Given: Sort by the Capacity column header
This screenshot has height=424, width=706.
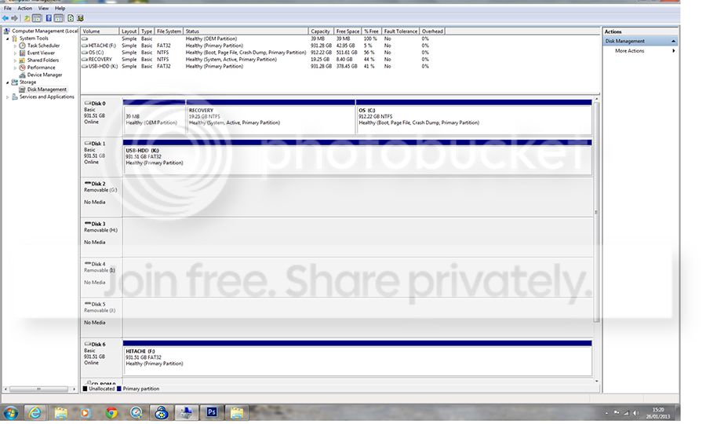Looking at the screenshot, I should coord(321,31).
